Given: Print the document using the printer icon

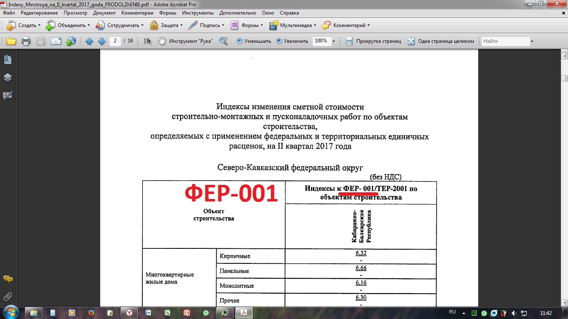Looking at the screenshot, I should (x=26, y=41).
